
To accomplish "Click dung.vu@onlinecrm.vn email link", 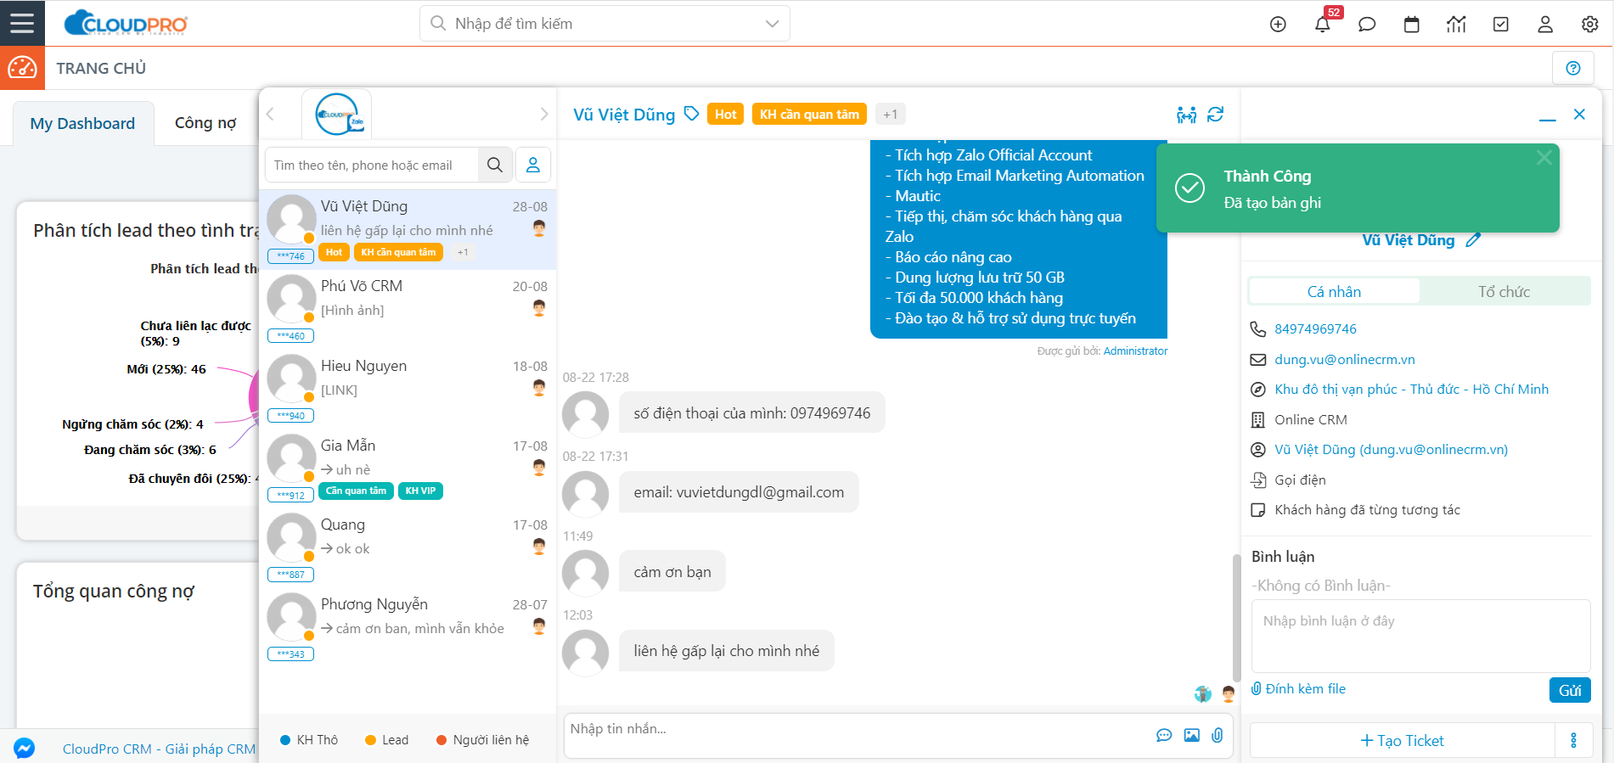I will pyautogui.click(x=1345, y=359).
